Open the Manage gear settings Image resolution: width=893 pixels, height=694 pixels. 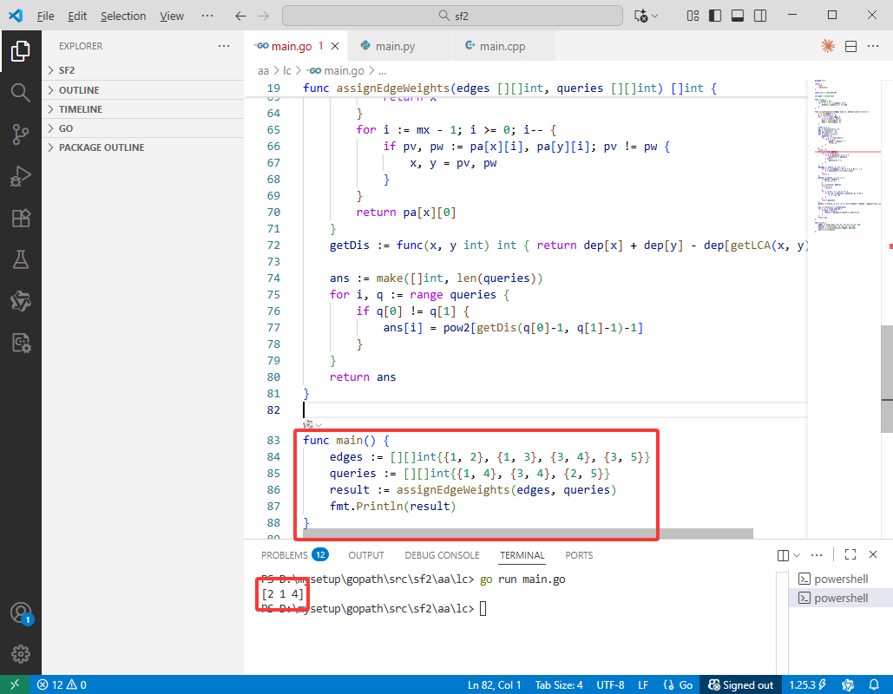(21, 654)
